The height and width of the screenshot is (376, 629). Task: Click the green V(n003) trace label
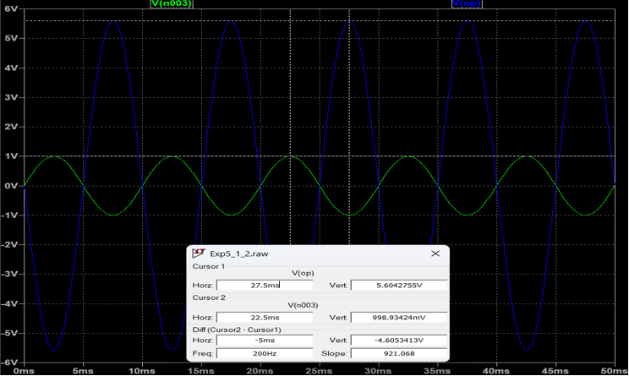(x=171, y=4)
